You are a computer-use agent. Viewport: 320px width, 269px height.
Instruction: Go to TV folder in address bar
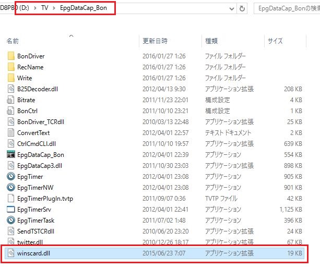point(45,8)
